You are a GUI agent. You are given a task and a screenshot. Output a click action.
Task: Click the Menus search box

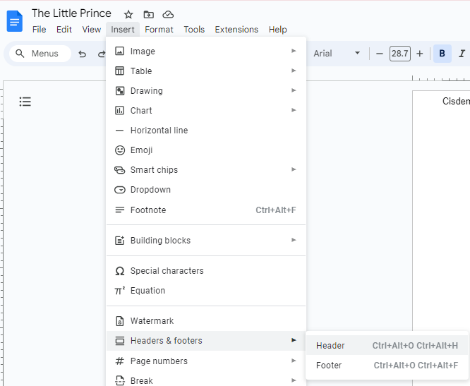(40, 54)
